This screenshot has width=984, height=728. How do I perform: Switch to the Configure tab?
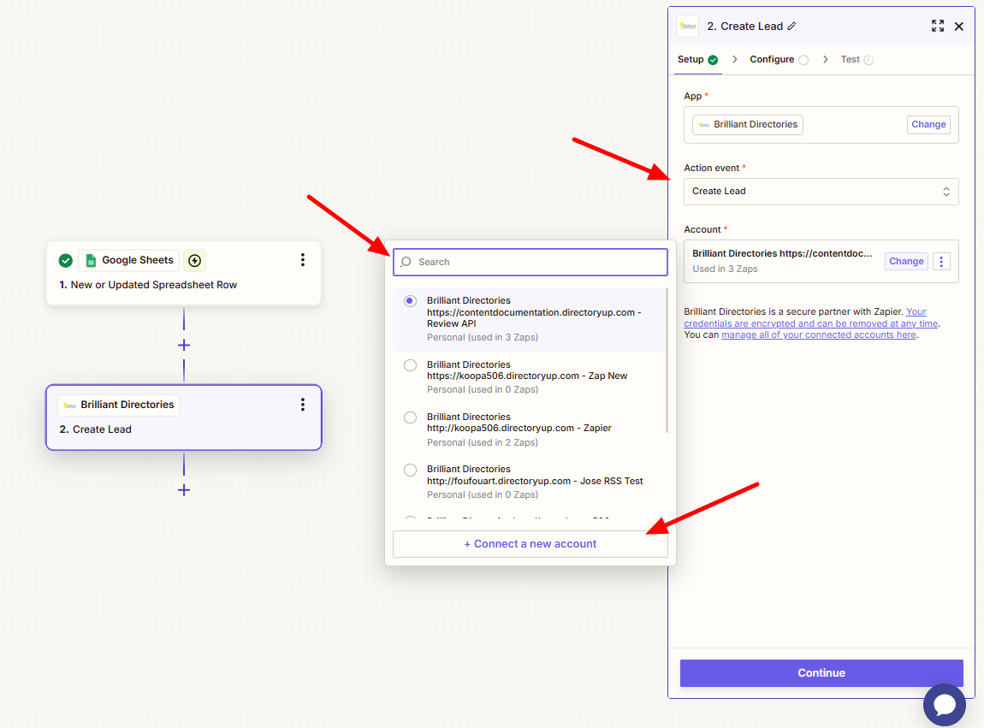[x=779, y=60]
